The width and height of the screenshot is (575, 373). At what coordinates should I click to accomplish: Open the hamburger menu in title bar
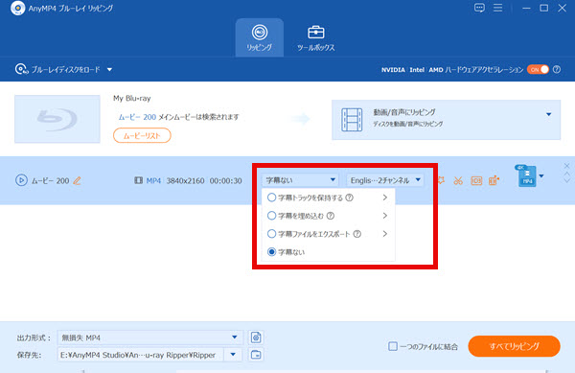coord(497,8)
